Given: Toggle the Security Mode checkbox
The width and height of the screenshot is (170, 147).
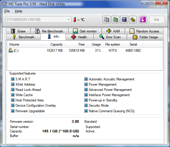Looking at the screenshot, I should click(x=86, y=106).
